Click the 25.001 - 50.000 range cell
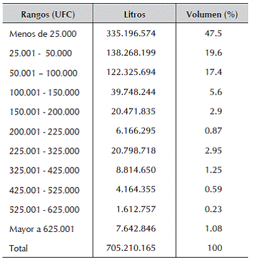Viewport: 255px width, 262px height. click(41, 53)
